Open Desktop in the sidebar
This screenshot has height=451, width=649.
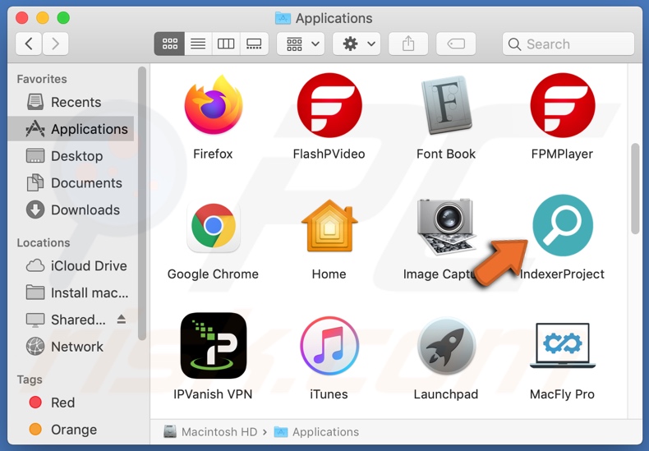coord(71,156)
